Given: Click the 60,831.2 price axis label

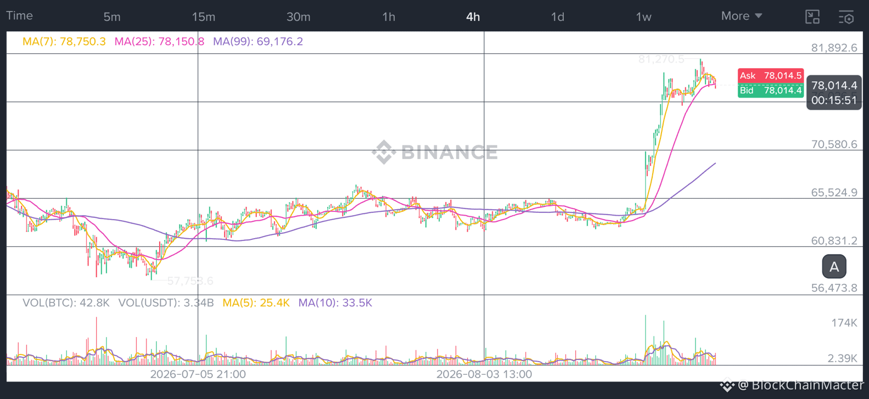Looking at the screenshot, I should pos(834,241).
